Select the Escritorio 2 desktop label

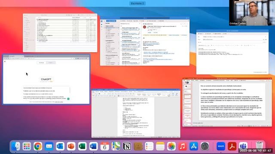(x=137, y=3)
